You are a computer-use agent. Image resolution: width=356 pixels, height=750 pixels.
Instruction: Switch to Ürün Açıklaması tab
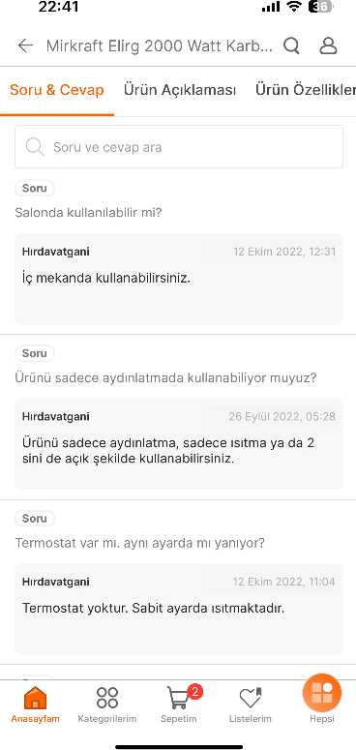coord(180,90)
